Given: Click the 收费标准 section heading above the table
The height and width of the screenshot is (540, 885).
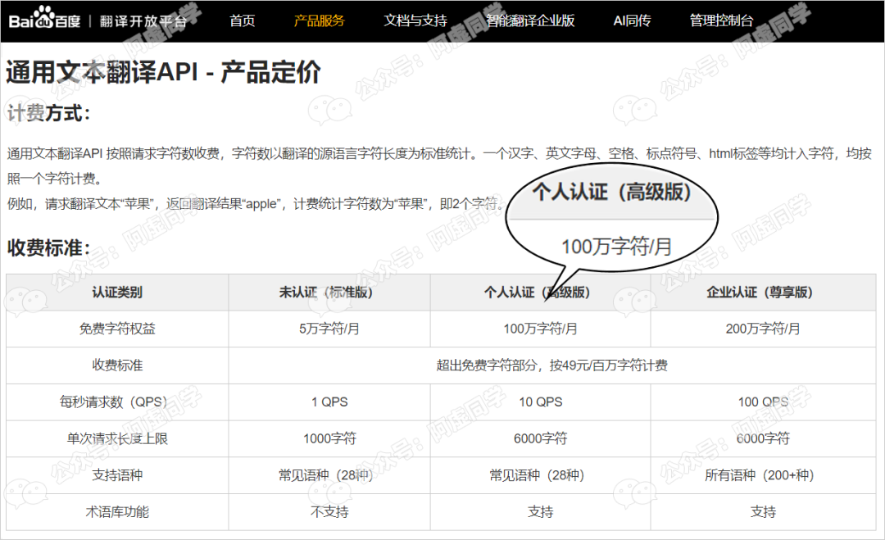Looking at the screenshot, I should click(x=48, y=247).
